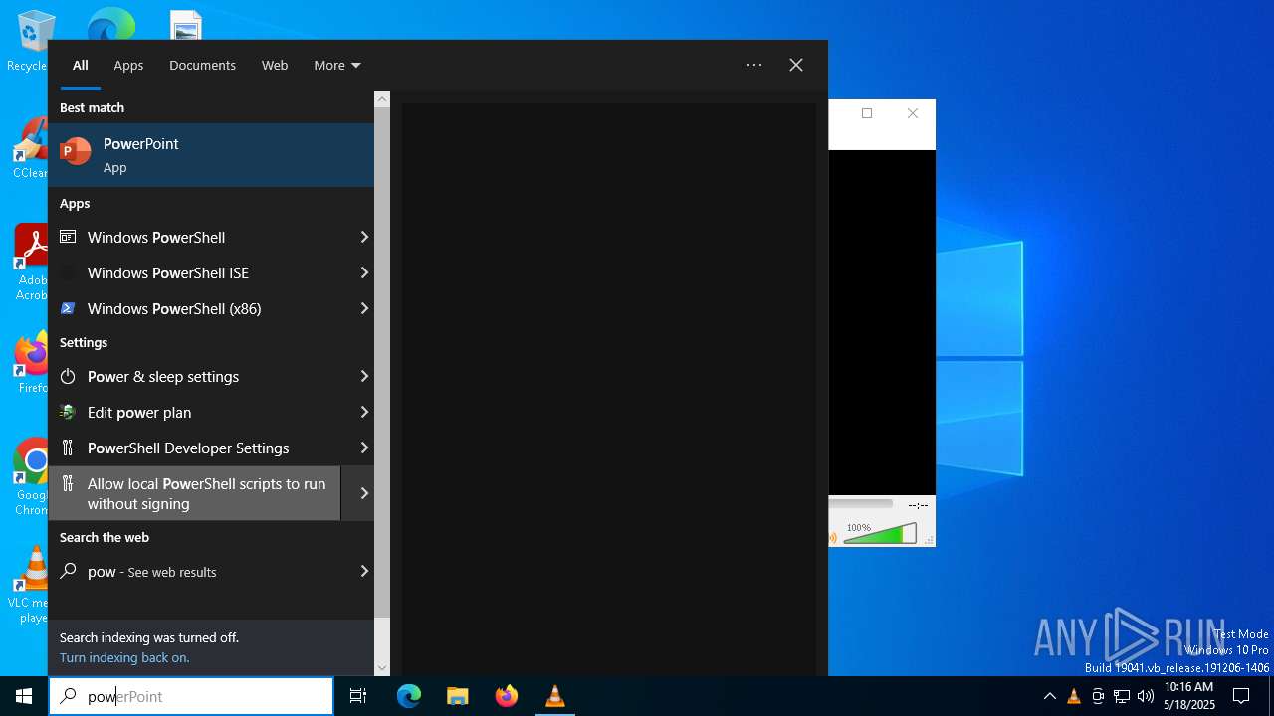Expand 'pow - See web results' arrow

(x=364, y=571)
